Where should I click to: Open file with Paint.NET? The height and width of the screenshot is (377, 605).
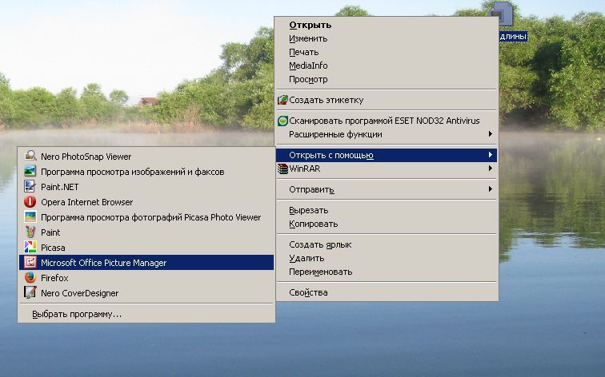coord(146,187)
